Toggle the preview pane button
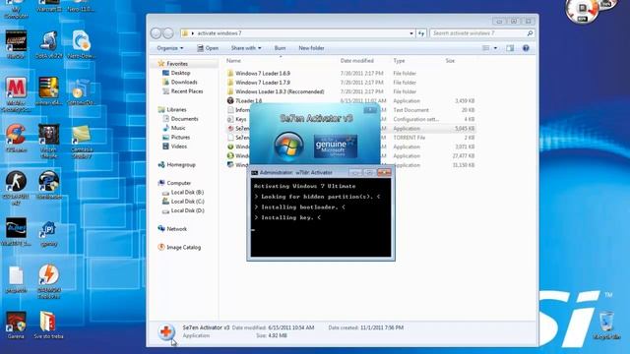 point(510,48)
